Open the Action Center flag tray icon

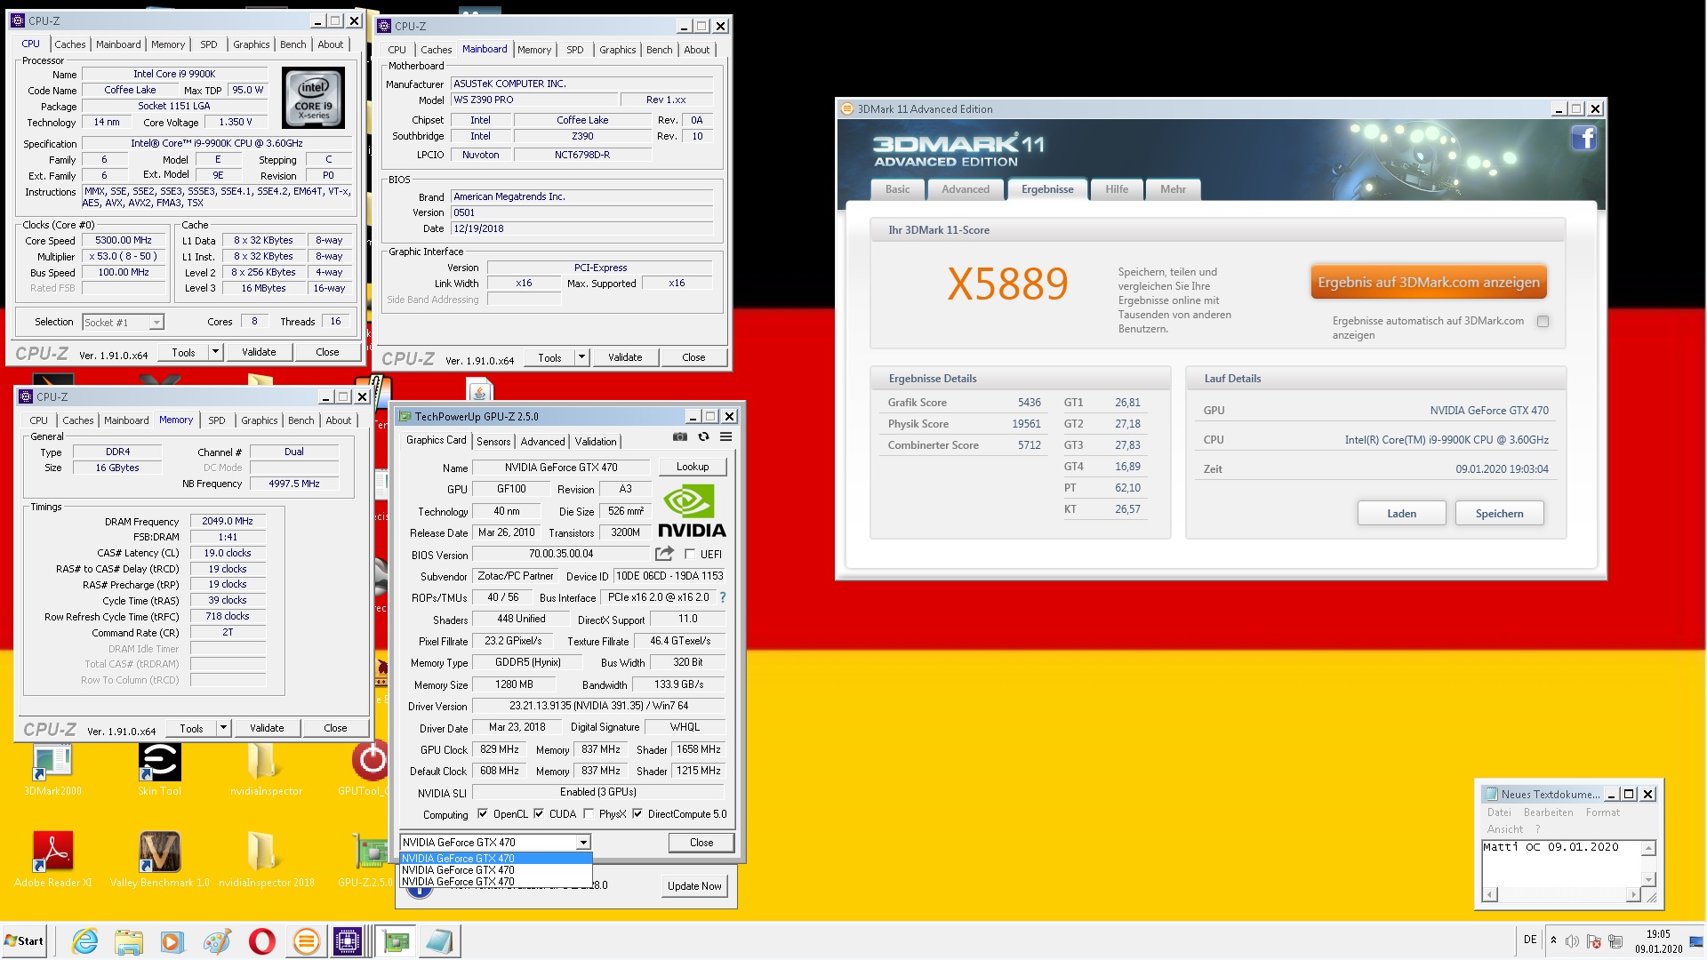(1593, 941)
